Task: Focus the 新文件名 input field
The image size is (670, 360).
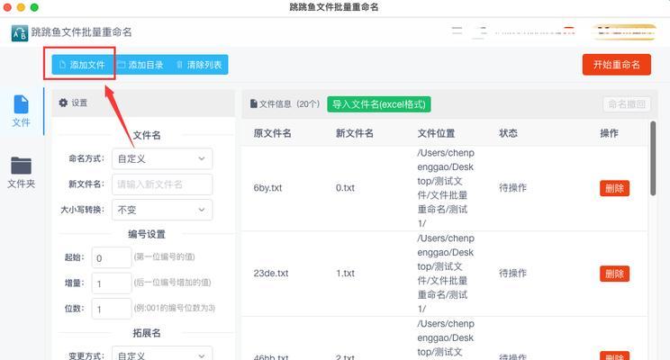Action: coord(162,184)
